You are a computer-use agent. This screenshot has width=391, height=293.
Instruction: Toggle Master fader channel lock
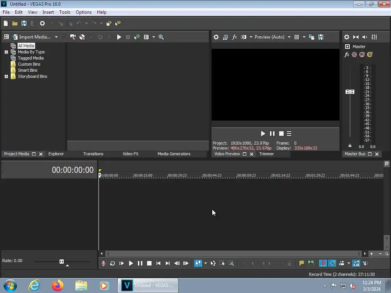[x=350, y=146]
